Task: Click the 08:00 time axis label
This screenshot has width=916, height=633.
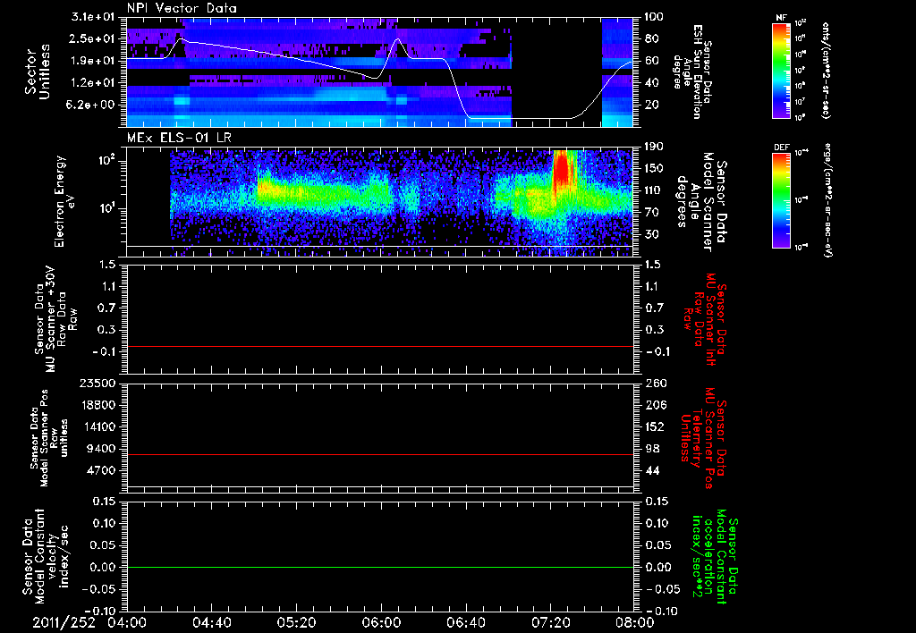Action: (x=635, y=622)
